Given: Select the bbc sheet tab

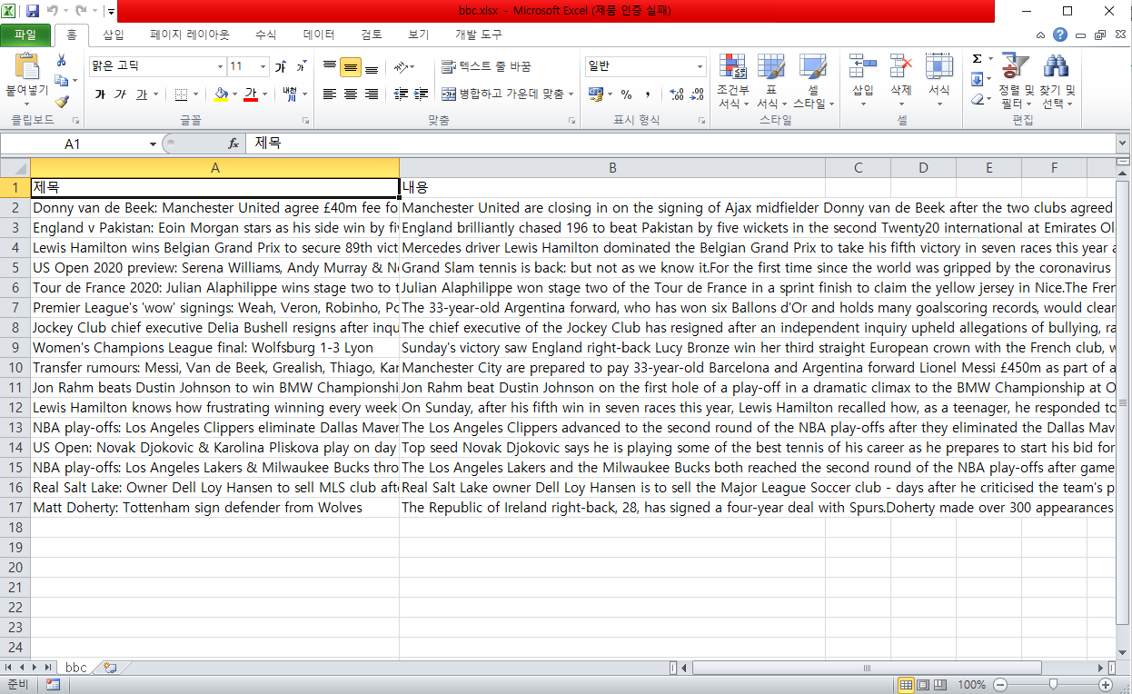Looking at the screenshot, I should pyautogui.click(x=76, y=668).
